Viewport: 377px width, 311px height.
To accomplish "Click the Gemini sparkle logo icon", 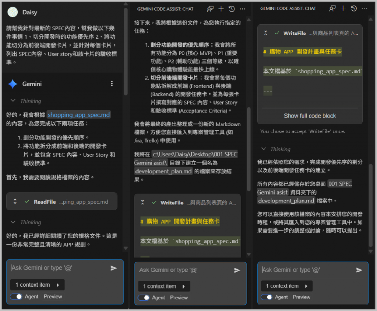I will (x=13, y=84).
